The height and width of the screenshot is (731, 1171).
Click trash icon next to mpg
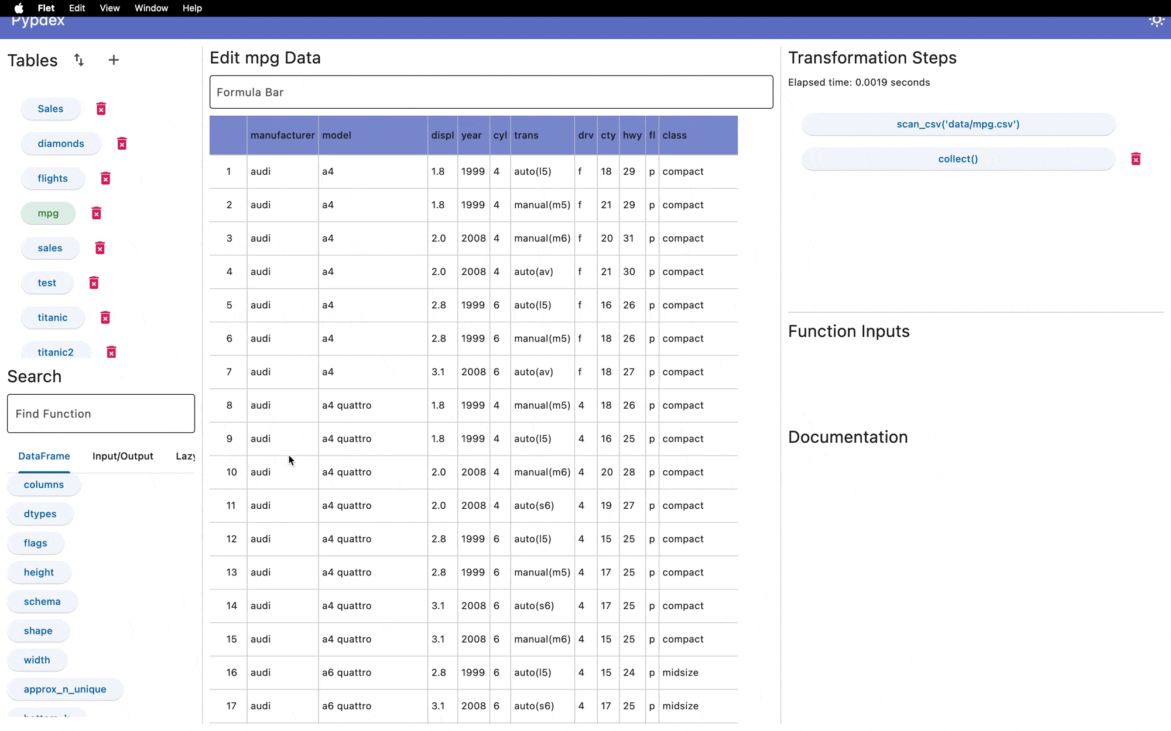click(x=97, y=213)
